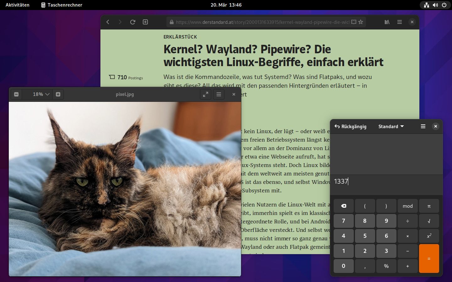Toggle reader view in the address bar
This screenshot has width=452, height=282.
click(353, 22)
